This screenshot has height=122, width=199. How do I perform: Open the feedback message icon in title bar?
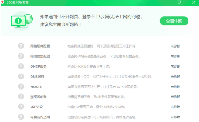click(x=179, y=2)
